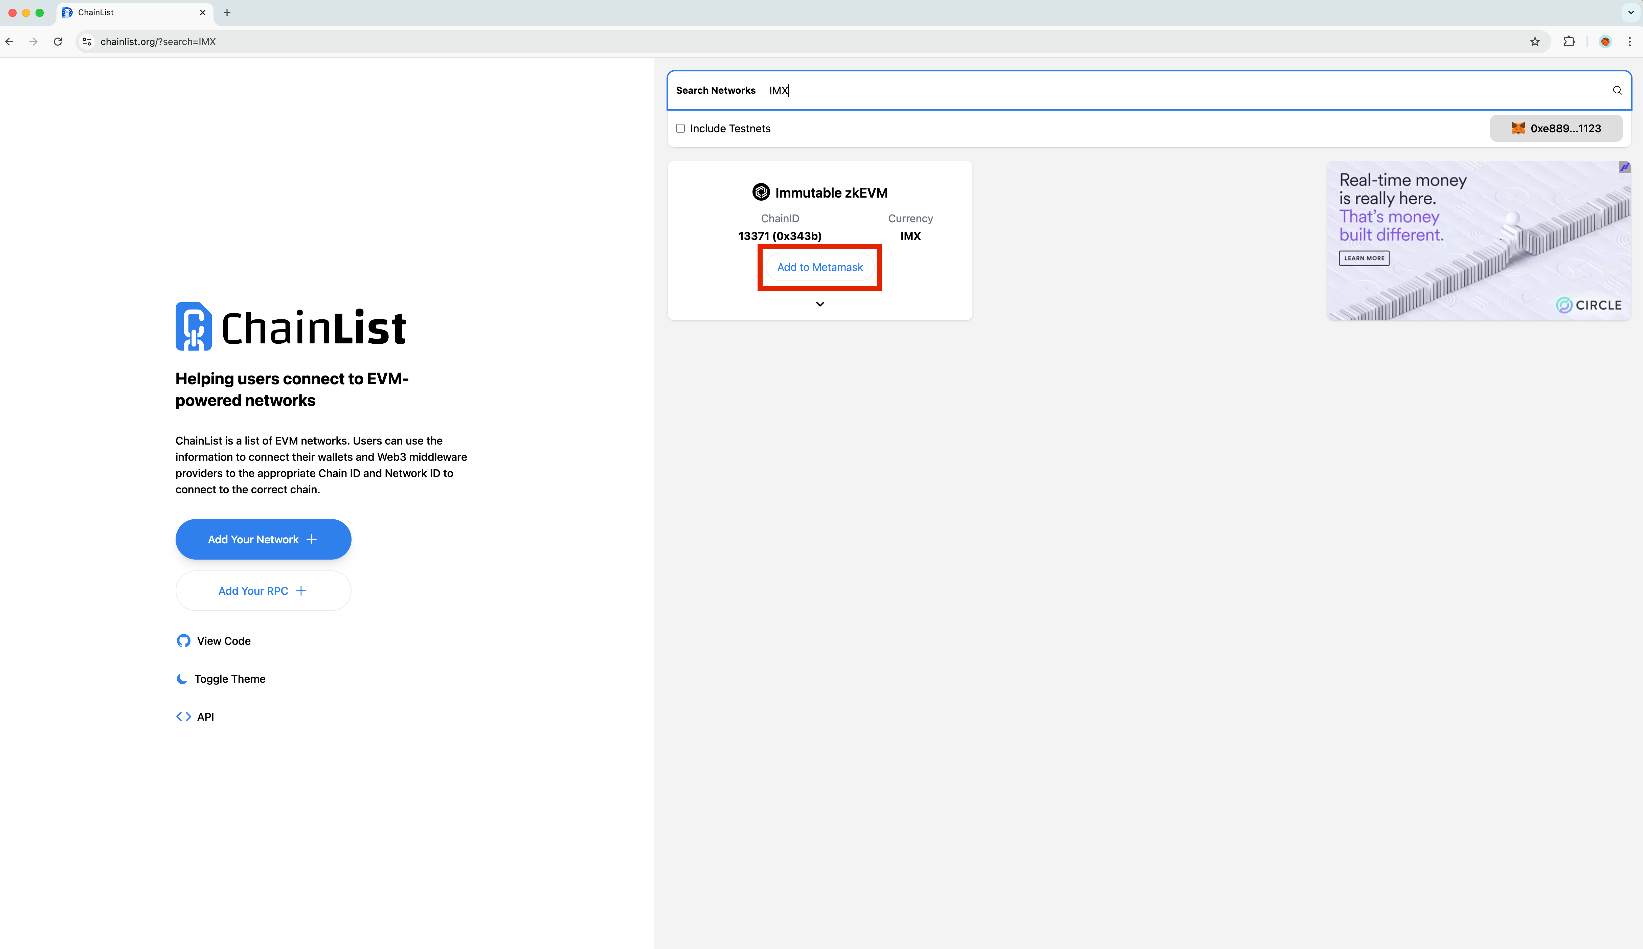
Task: Click the Add Your Network button
Action: coord(263,539)
